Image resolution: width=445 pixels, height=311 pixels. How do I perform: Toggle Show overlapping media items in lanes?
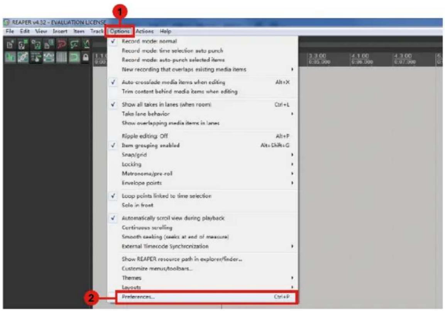(203, 123)
